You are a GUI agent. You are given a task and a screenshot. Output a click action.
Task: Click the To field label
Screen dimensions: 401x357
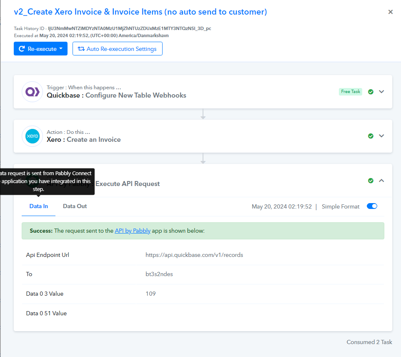(29, 274)
